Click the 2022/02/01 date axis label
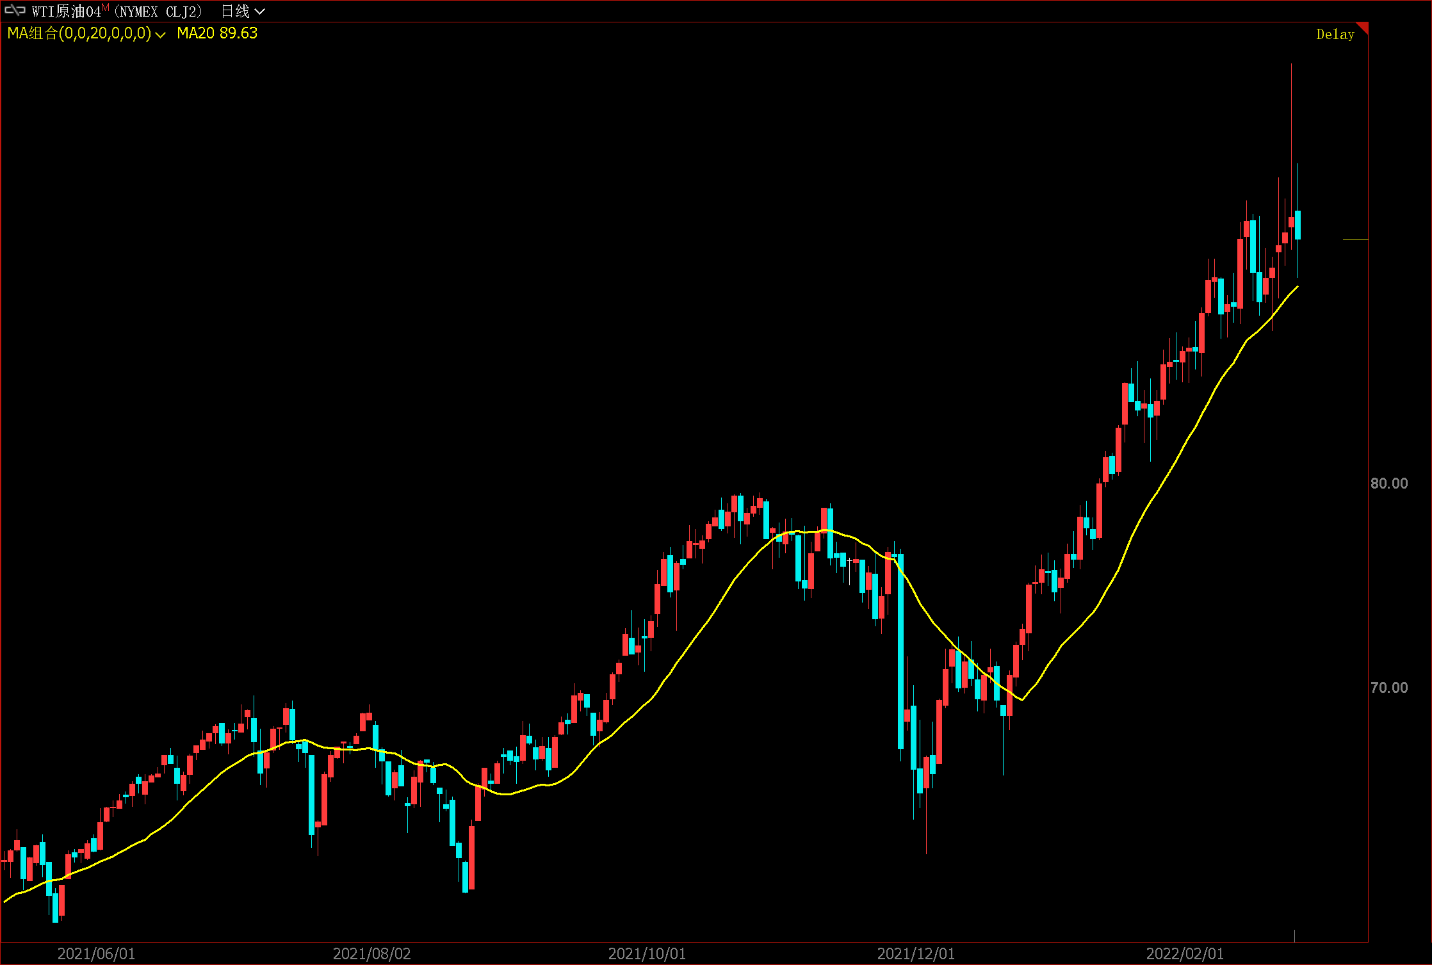This screenshot has height=965, width=1432. point(1185,953)
